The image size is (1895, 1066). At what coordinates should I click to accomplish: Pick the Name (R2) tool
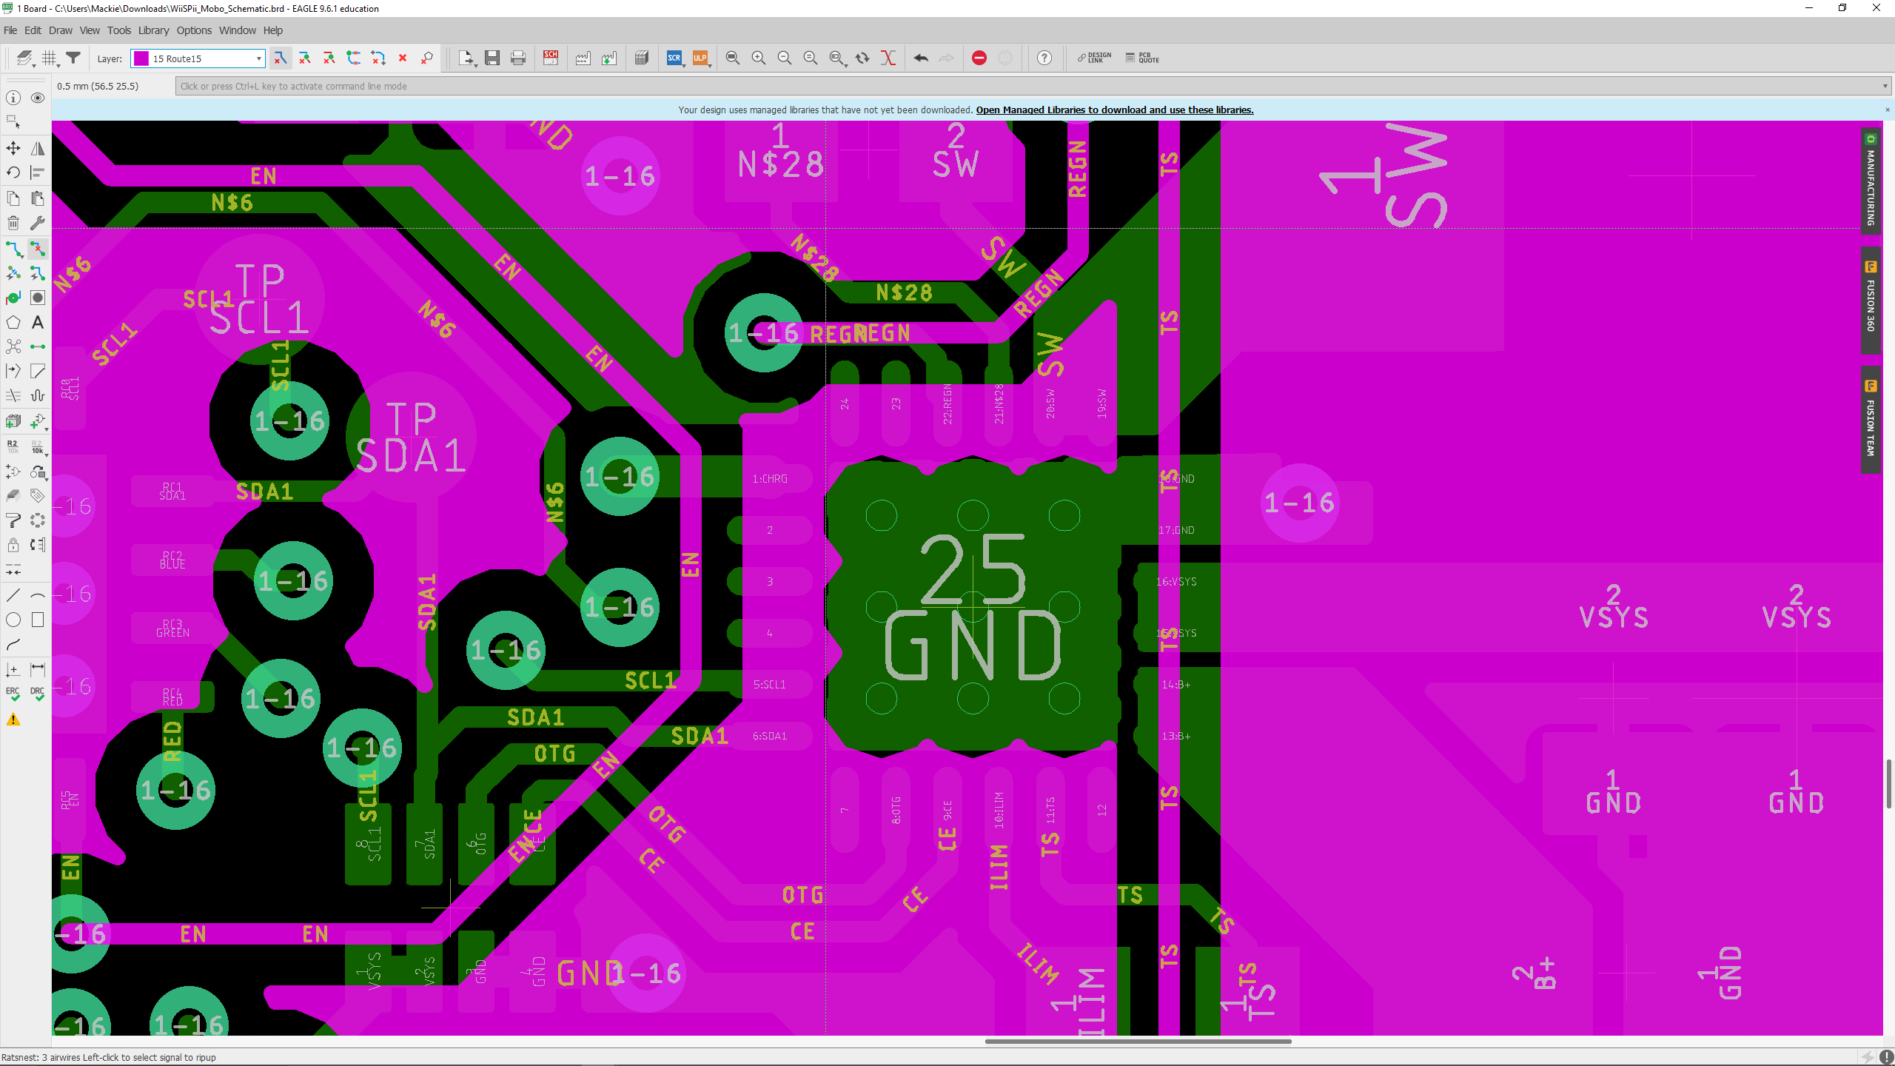(13, 446)
